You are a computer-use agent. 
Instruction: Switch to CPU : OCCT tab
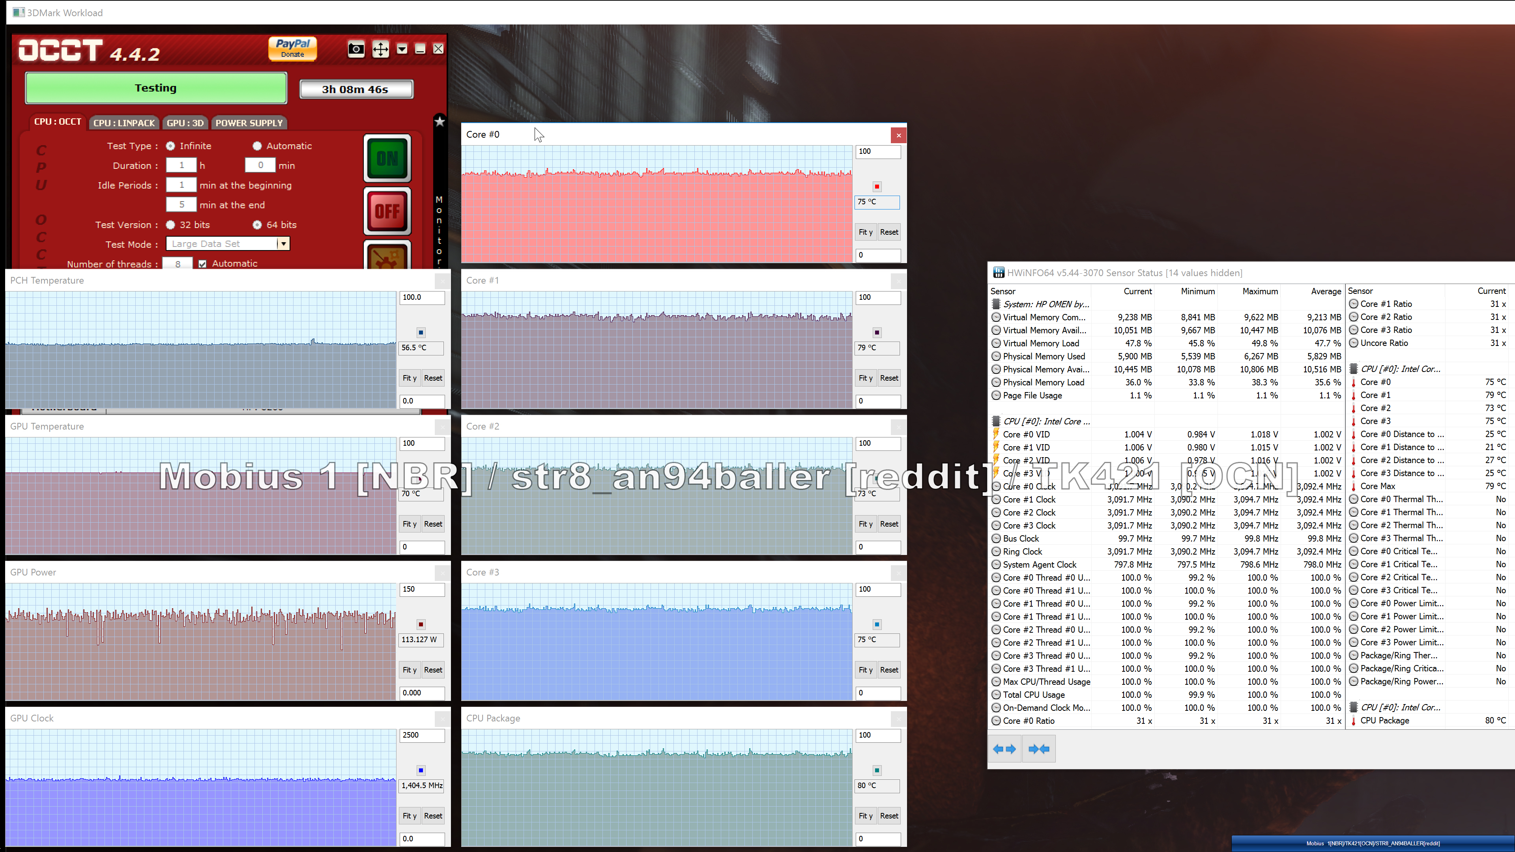[x=58, y=122]
